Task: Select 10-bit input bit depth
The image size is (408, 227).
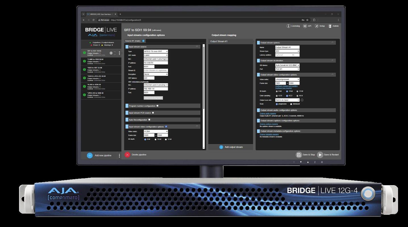Action: (155, 139)
